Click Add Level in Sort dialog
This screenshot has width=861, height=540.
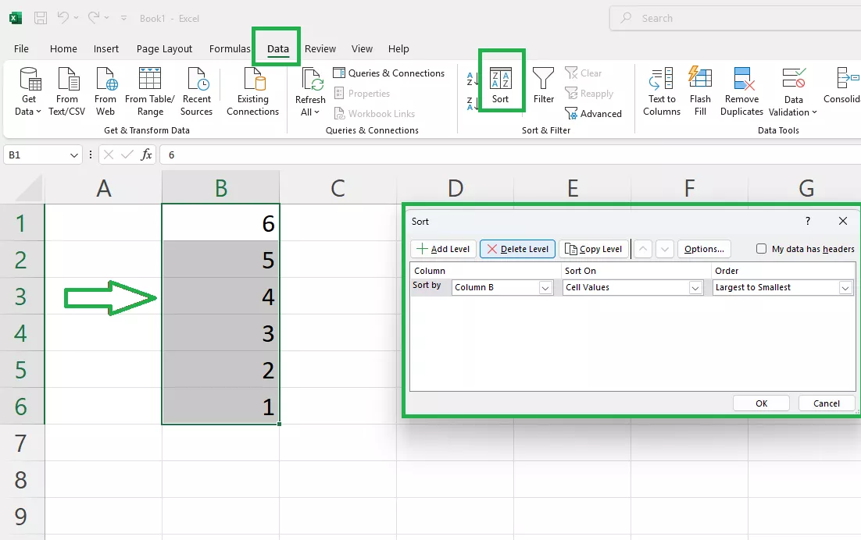coord(443,249)
